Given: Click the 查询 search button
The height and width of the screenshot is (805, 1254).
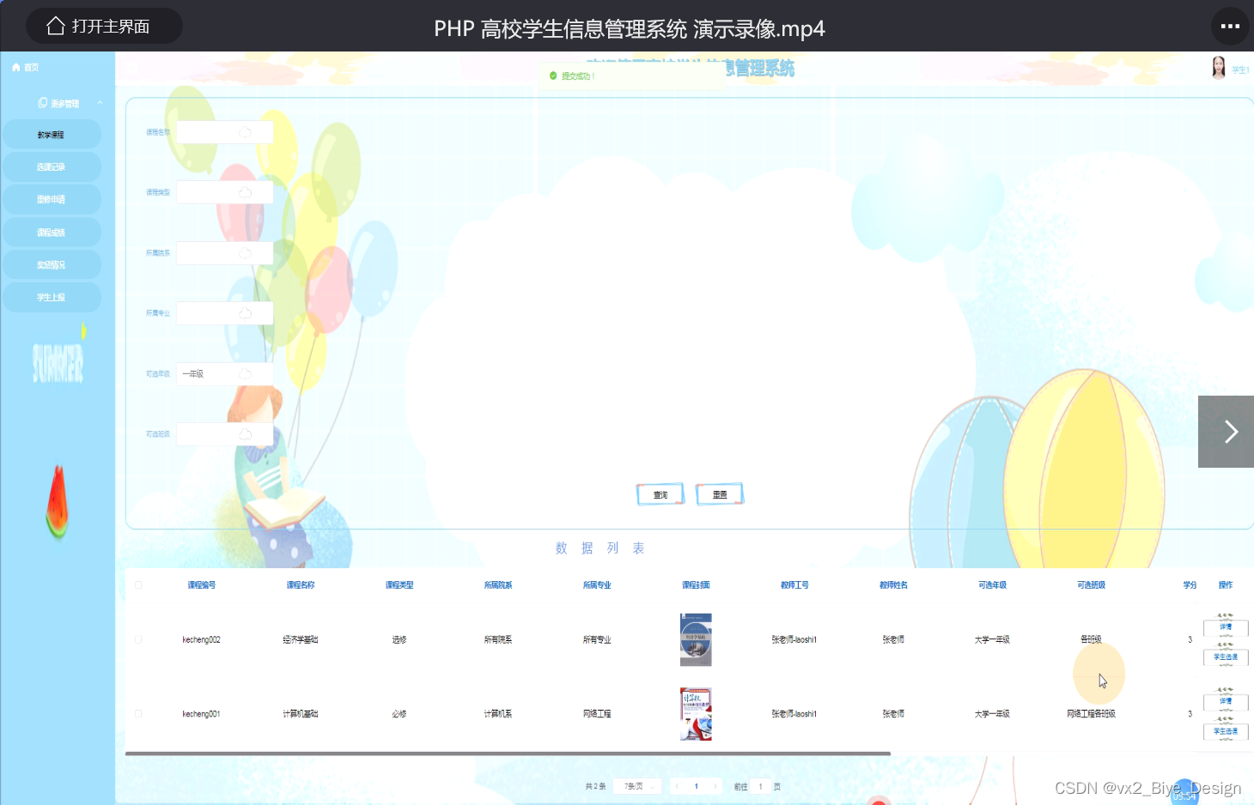Looking at the screenshot, I should (x=660, y=494).
